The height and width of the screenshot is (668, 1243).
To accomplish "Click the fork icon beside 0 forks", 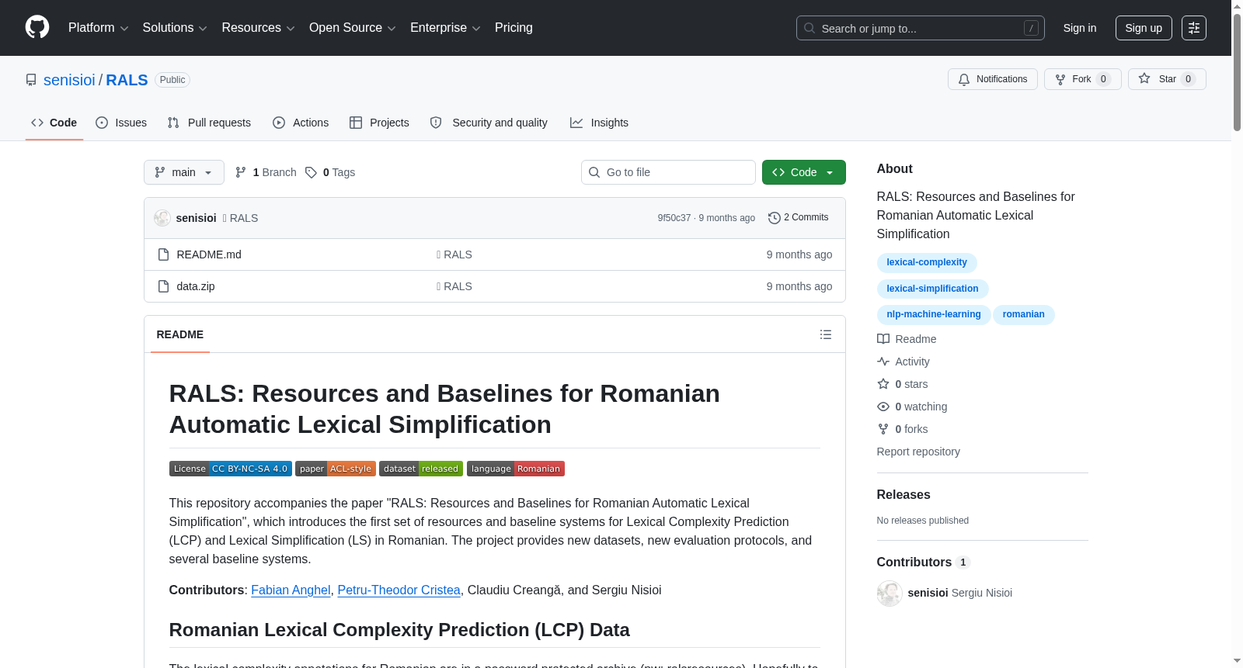I will pos(883,429).
